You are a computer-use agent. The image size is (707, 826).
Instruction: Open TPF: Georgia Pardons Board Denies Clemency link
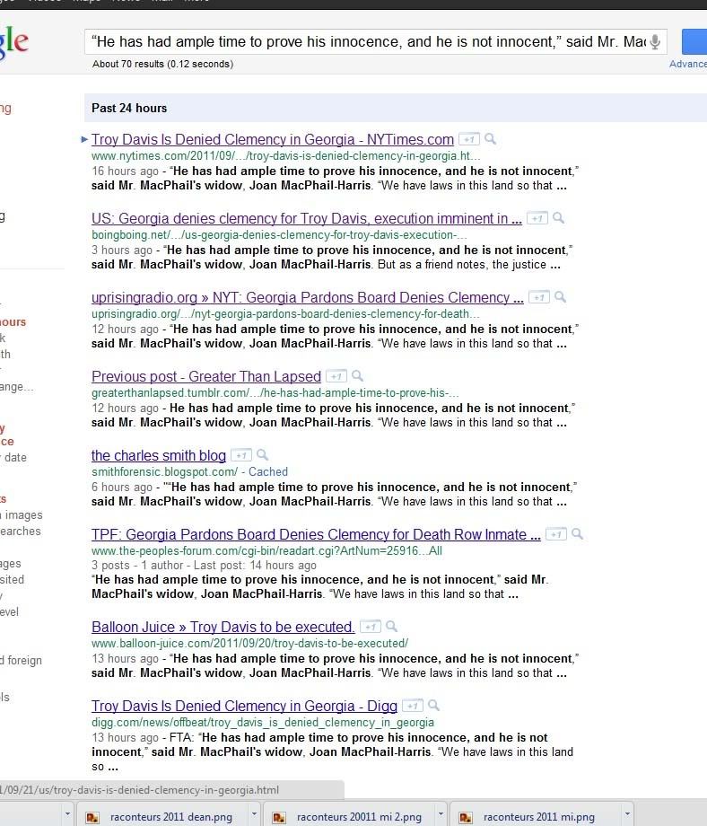[x=316, y=535]
